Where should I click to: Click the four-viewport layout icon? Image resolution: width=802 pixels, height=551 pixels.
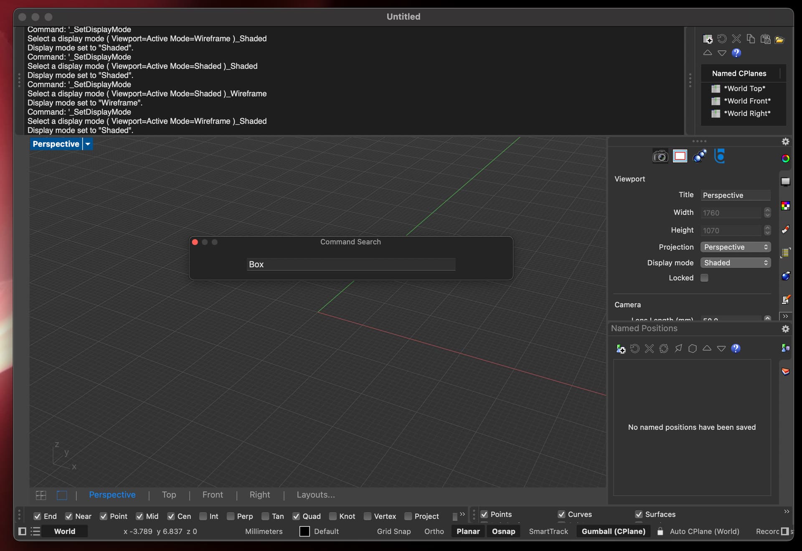pos(41,495)
